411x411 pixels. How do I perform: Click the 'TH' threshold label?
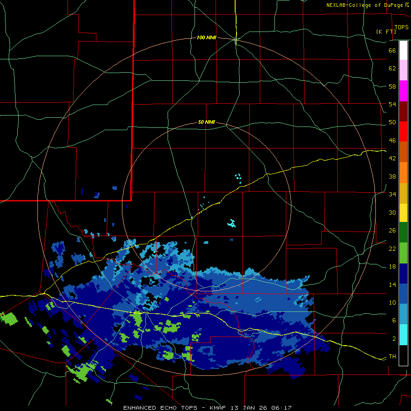pos(392,357)
